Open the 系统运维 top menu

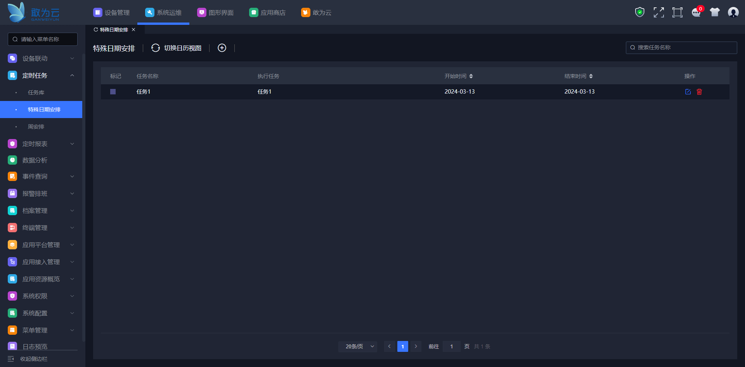point(163,12)
